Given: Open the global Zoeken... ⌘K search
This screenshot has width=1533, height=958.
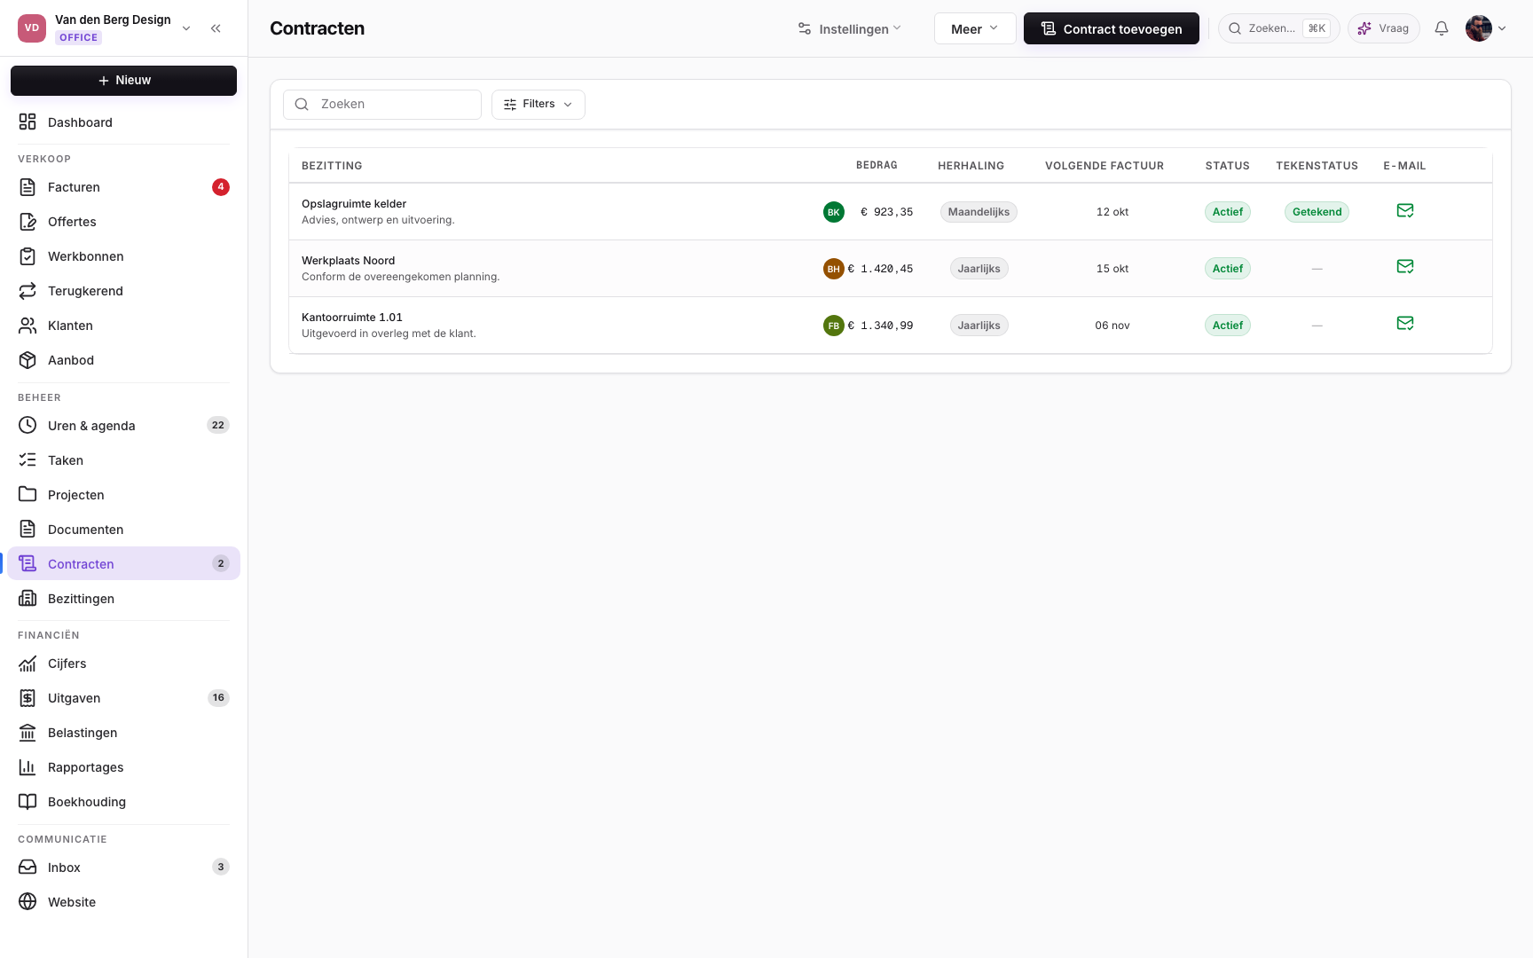Looking at the screenshot, I should [x=1279, y=28].
